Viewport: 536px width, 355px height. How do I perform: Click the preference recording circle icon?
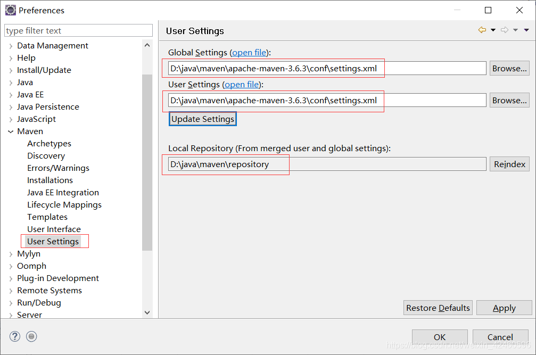(31, 336)
